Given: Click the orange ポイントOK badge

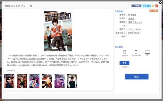Looking at the screenshot, I should [154, 11].
